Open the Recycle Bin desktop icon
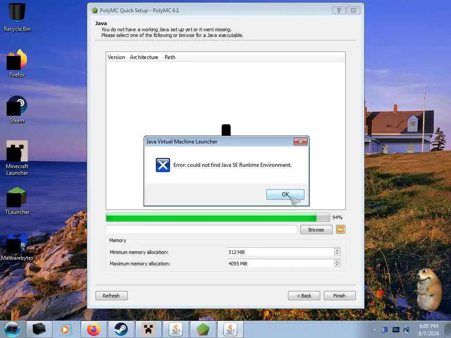 [x=17, y=17]
